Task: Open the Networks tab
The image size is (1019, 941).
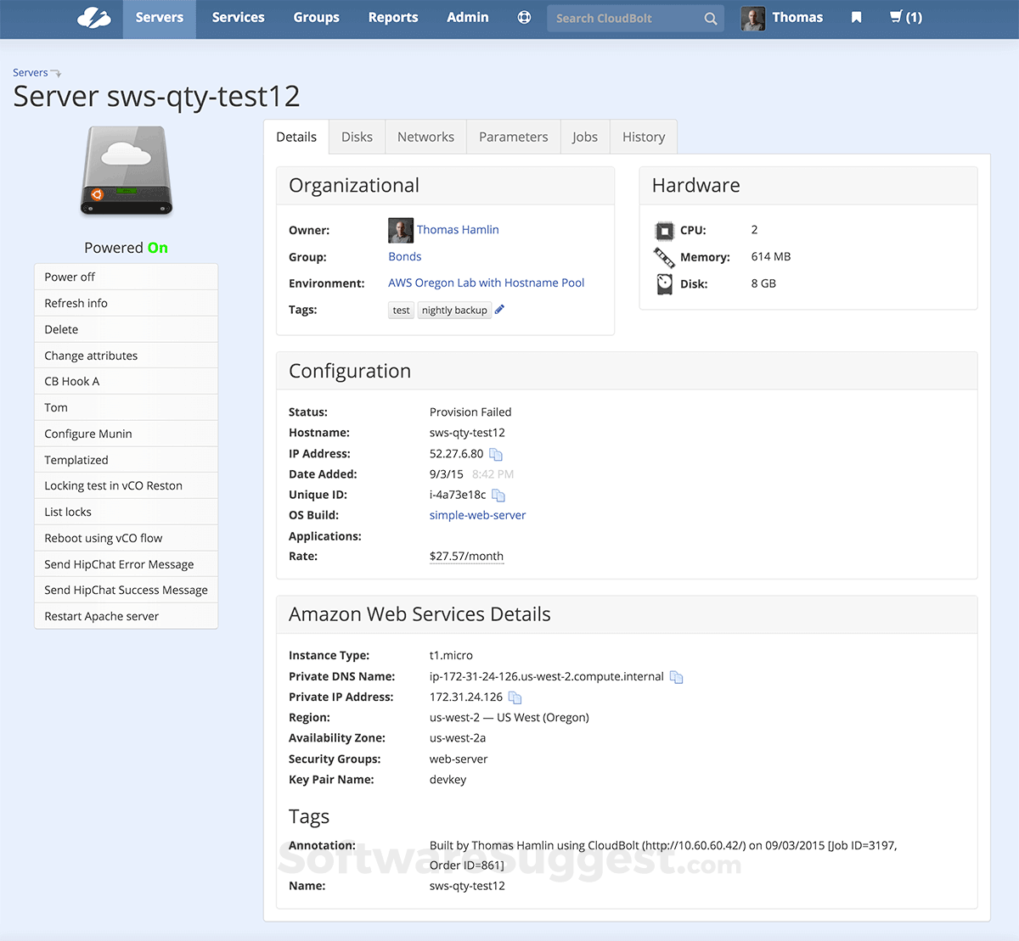Action: click(x=425, y=137)
